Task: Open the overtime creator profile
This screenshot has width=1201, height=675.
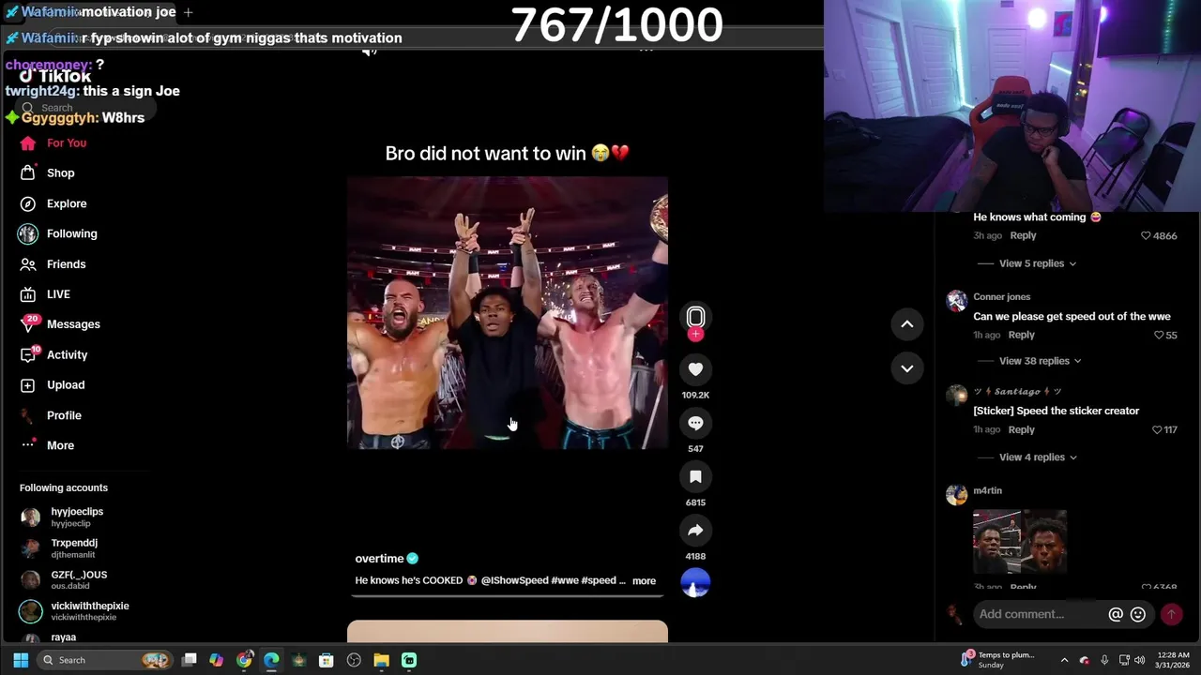Action: point(379,559)
